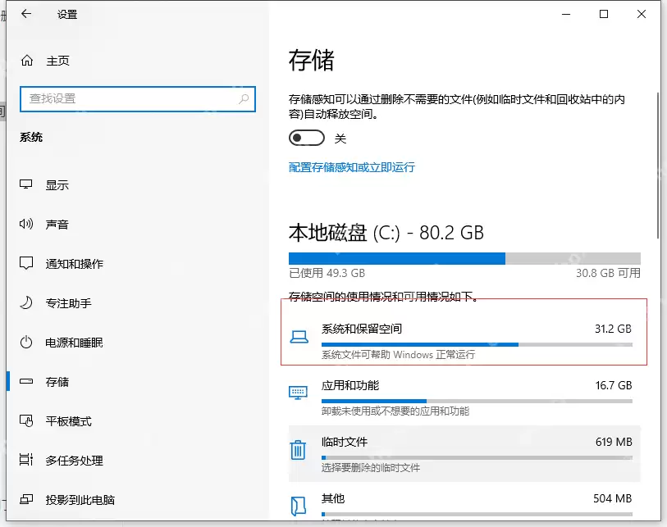Image resolution: width=667 pixels, height=527 pixels.
Task: Select the 显示 (Display) icon in sidebar
Action: 25,184
